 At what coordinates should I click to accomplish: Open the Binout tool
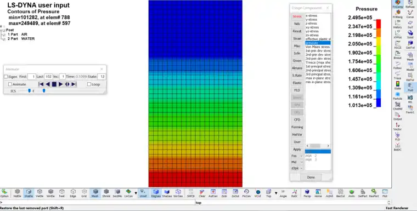[x=398, y=54]
